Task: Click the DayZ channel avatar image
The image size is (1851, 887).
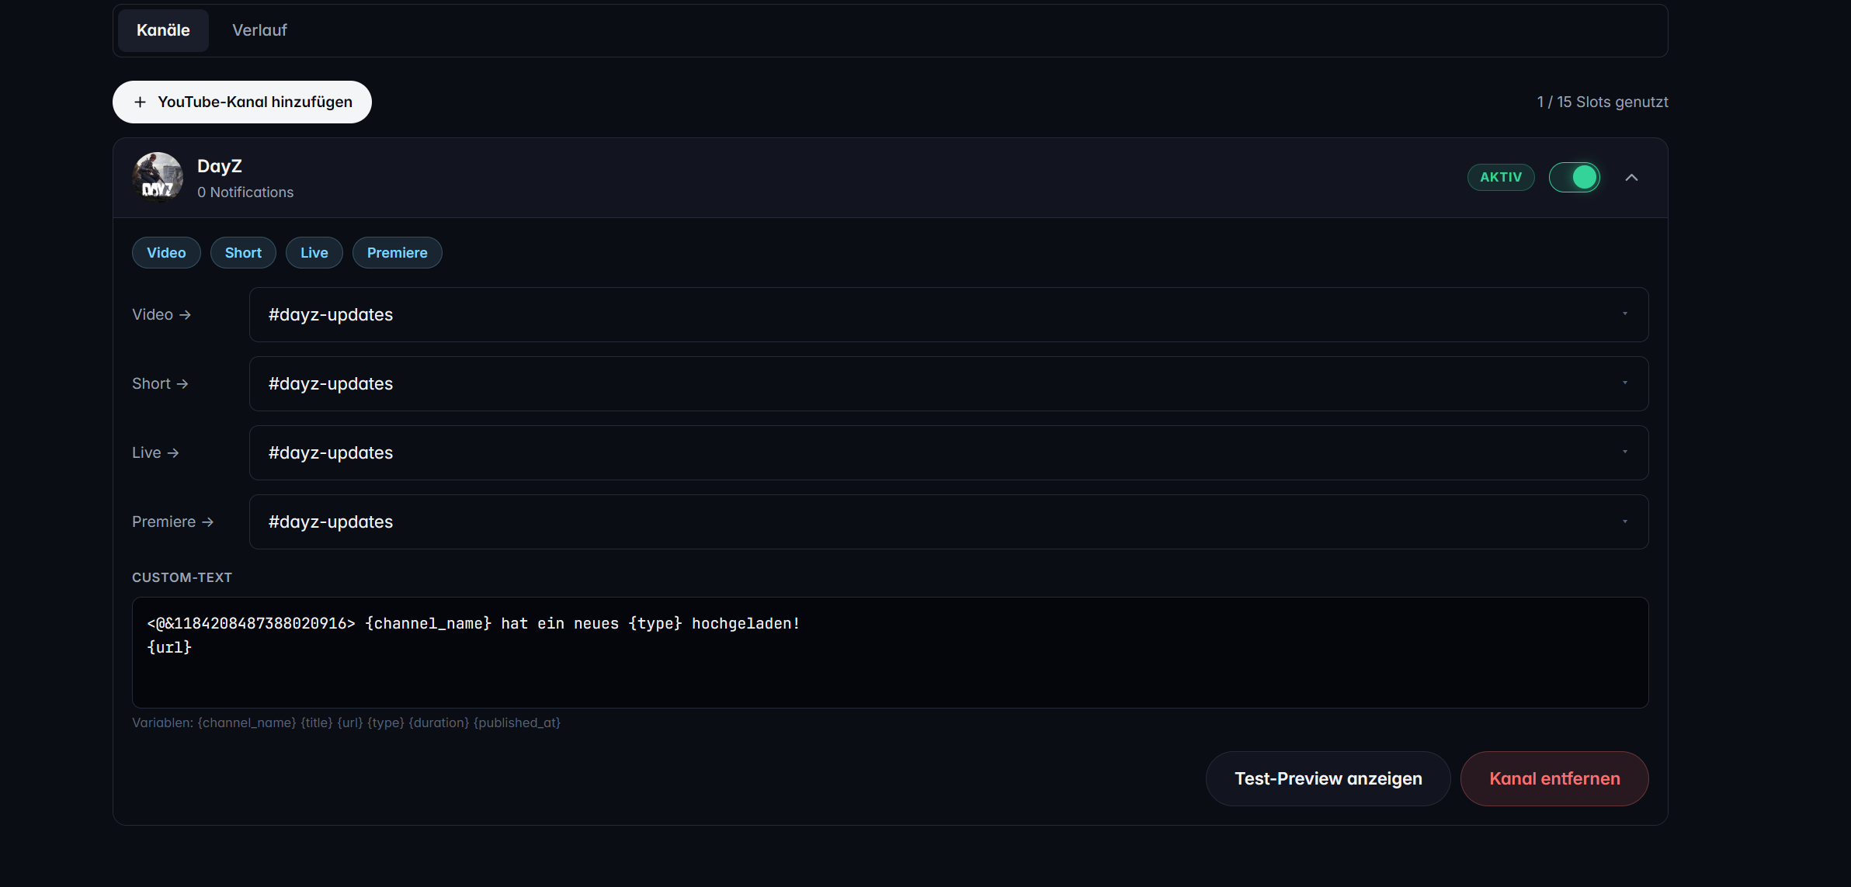Action: pos(157,176)
